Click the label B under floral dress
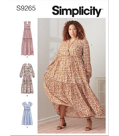Viewport: 119px width, 136px height. click(27, 96)
